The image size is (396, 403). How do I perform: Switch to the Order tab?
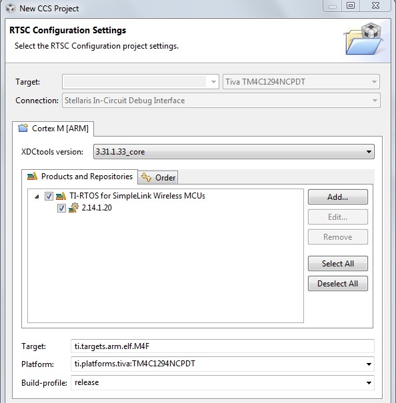coord(158,178)
